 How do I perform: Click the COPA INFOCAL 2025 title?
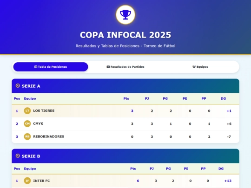point(125,35)
